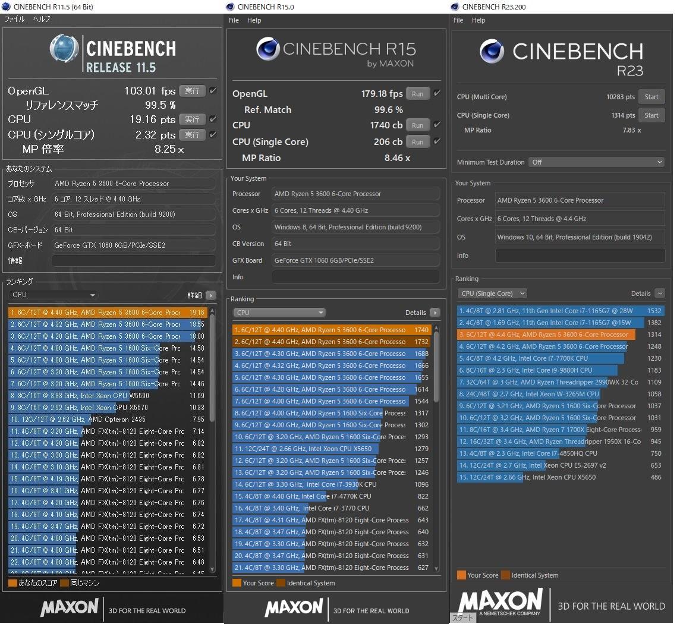Screen dimensions: 680x624
Task: Click 実行 for OpenGL test in R11.5
Action: pyautogui.click(x=192, y=91)
